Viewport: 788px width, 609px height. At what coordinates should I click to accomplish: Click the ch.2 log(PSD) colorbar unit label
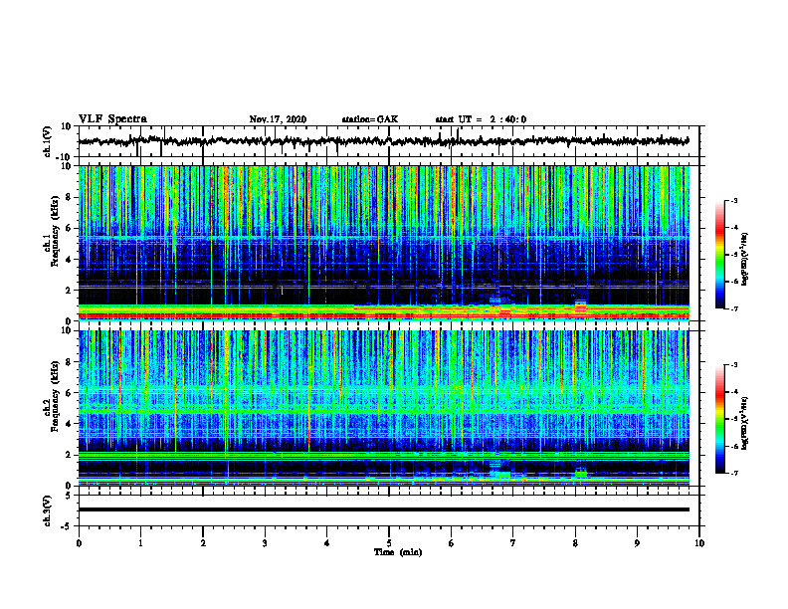point(745,424)
